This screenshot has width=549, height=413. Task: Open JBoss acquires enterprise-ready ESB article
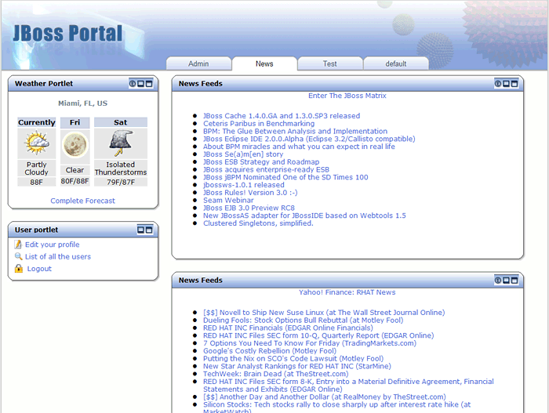tap(266, 170)
